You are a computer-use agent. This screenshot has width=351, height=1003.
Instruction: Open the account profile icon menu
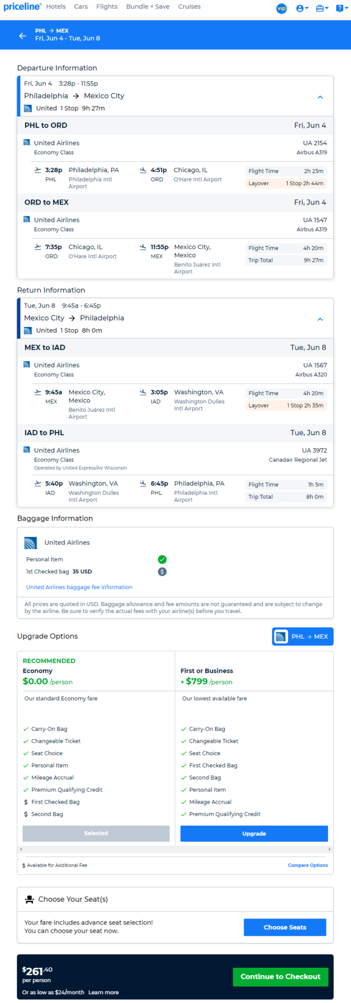[302, 8]
